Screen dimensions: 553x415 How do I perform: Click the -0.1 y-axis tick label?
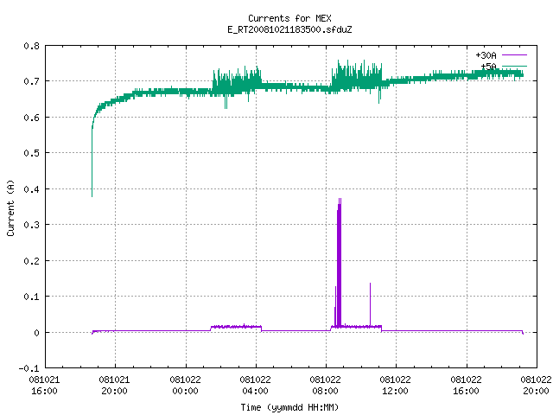[x=29, y=368]
